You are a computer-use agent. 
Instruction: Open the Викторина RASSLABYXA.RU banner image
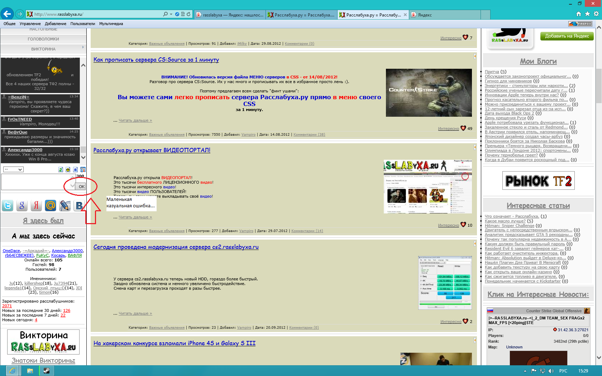coord(43,342)
